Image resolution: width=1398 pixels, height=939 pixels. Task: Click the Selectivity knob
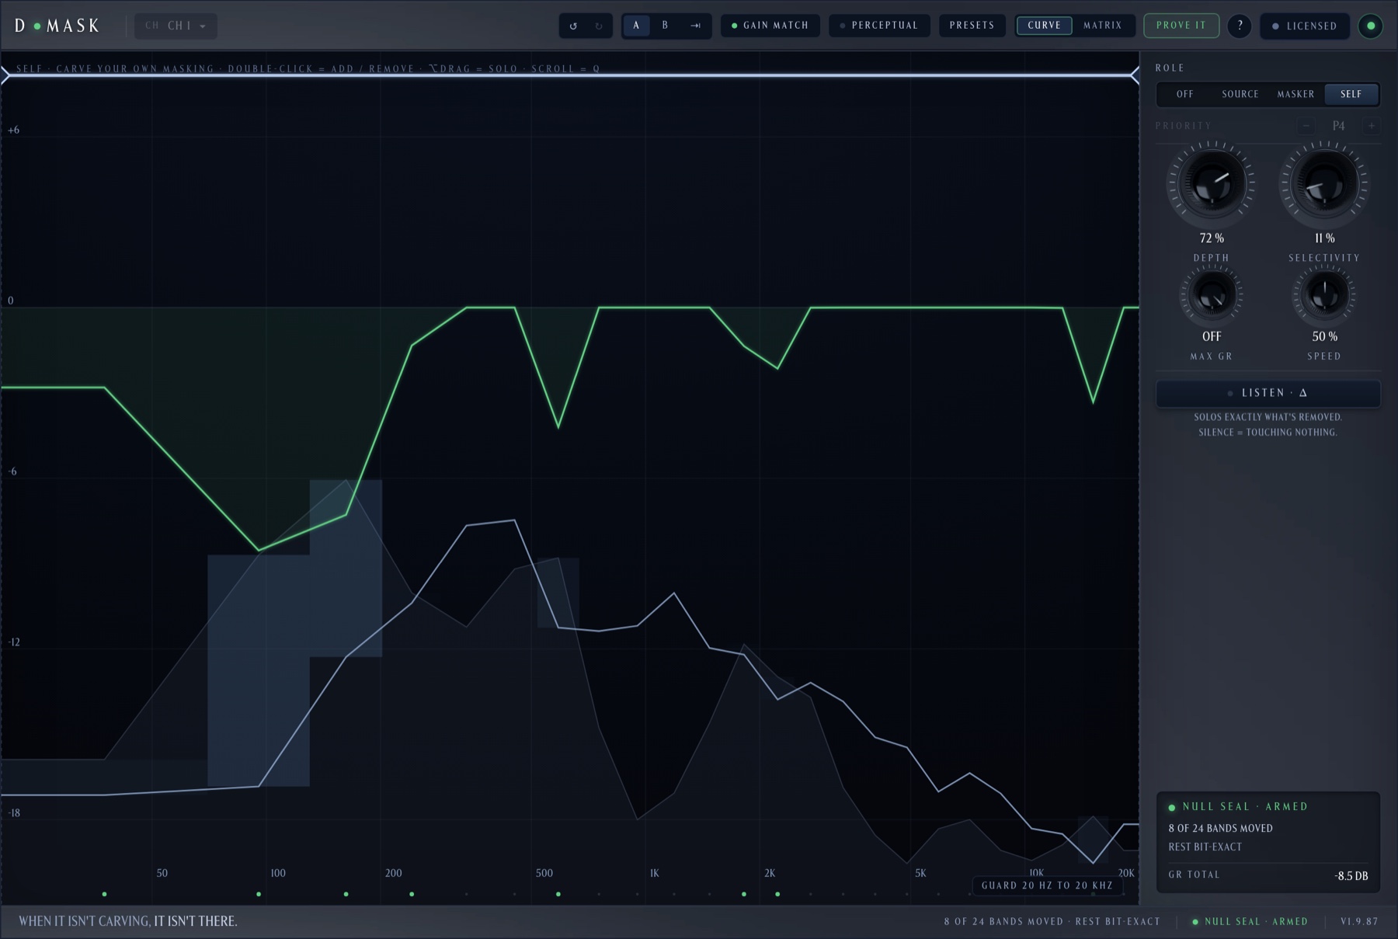(x=1324, y=185)
